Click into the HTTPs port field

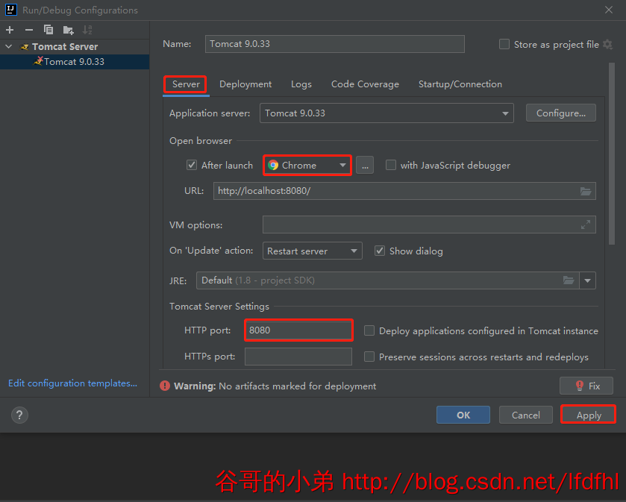click(x=298, y=357)
